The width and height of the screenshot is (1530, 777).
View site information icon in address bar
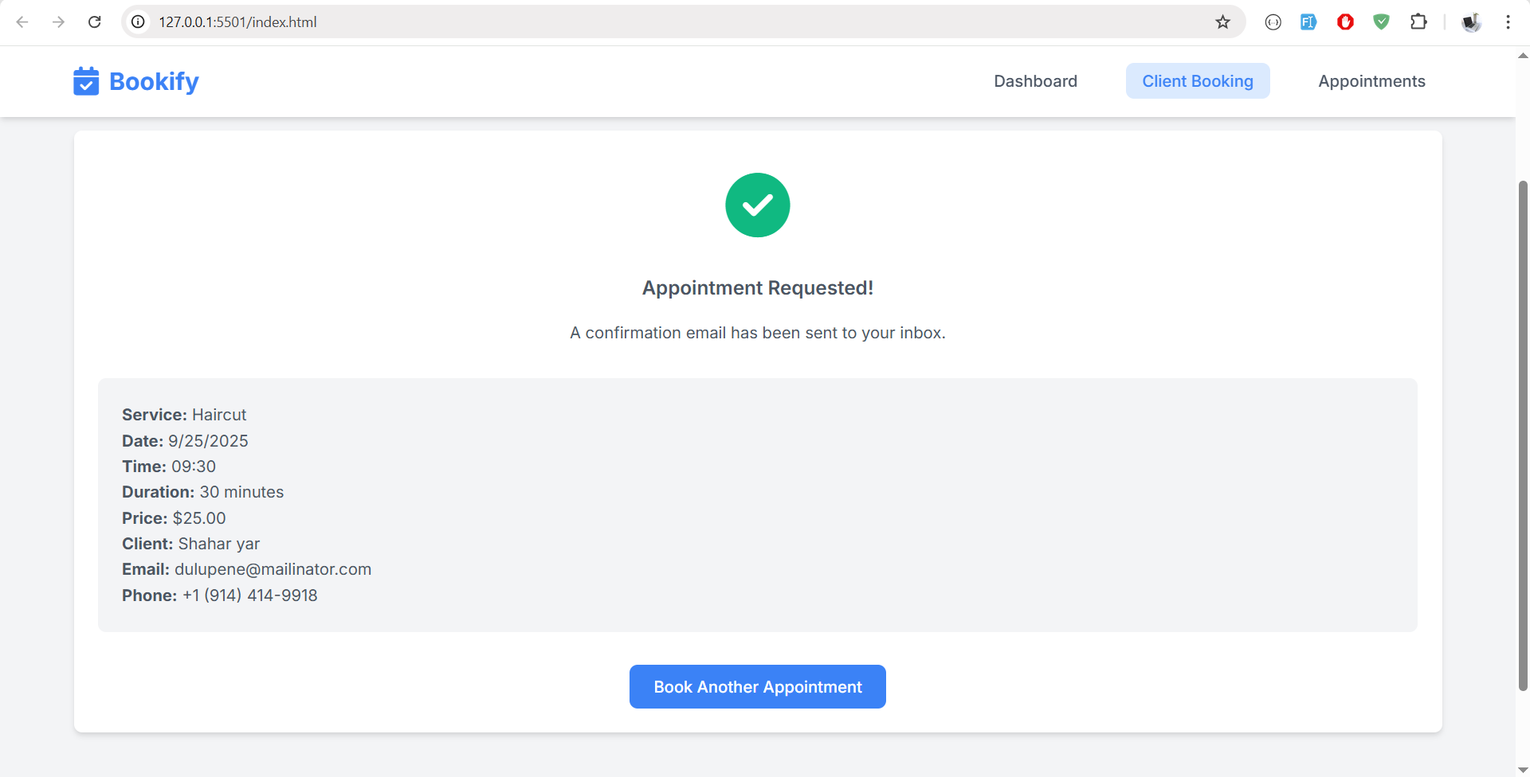click(x=139, y=22)
